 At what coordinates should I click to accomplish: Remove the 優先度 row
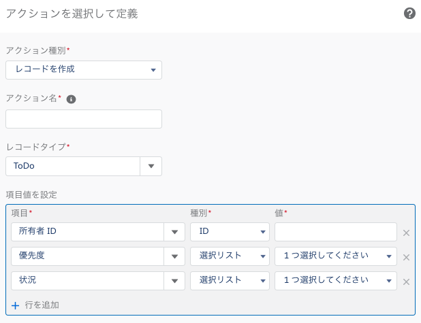coord(406,257)
